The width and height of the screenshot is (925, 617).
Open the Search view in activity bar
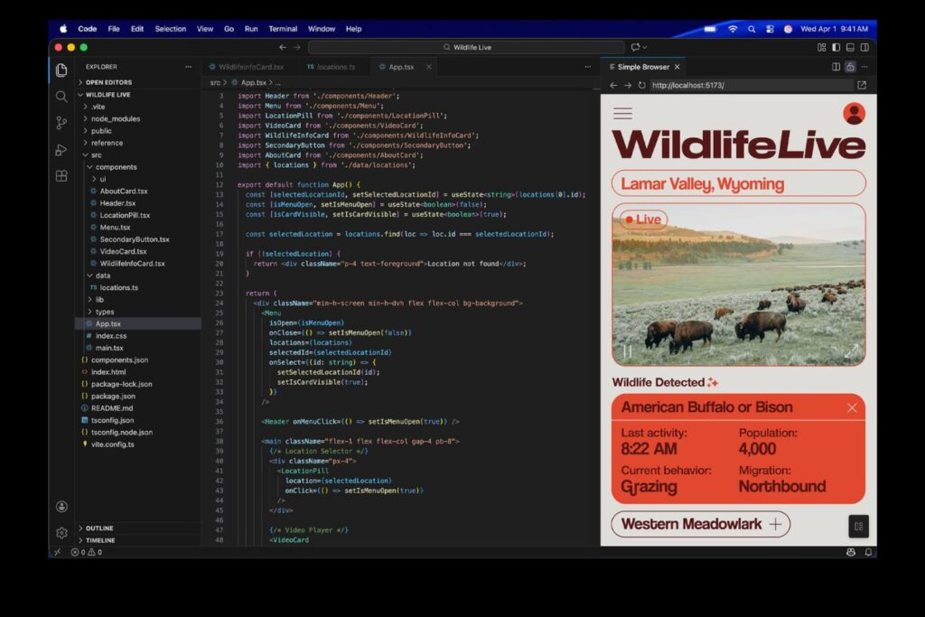[61, 97]
